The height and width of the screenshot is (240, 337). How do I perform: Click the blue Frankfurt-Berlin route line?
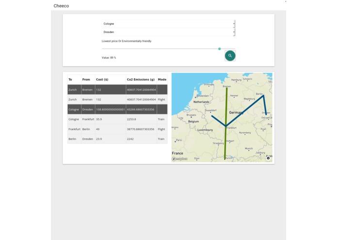(244, 111)
